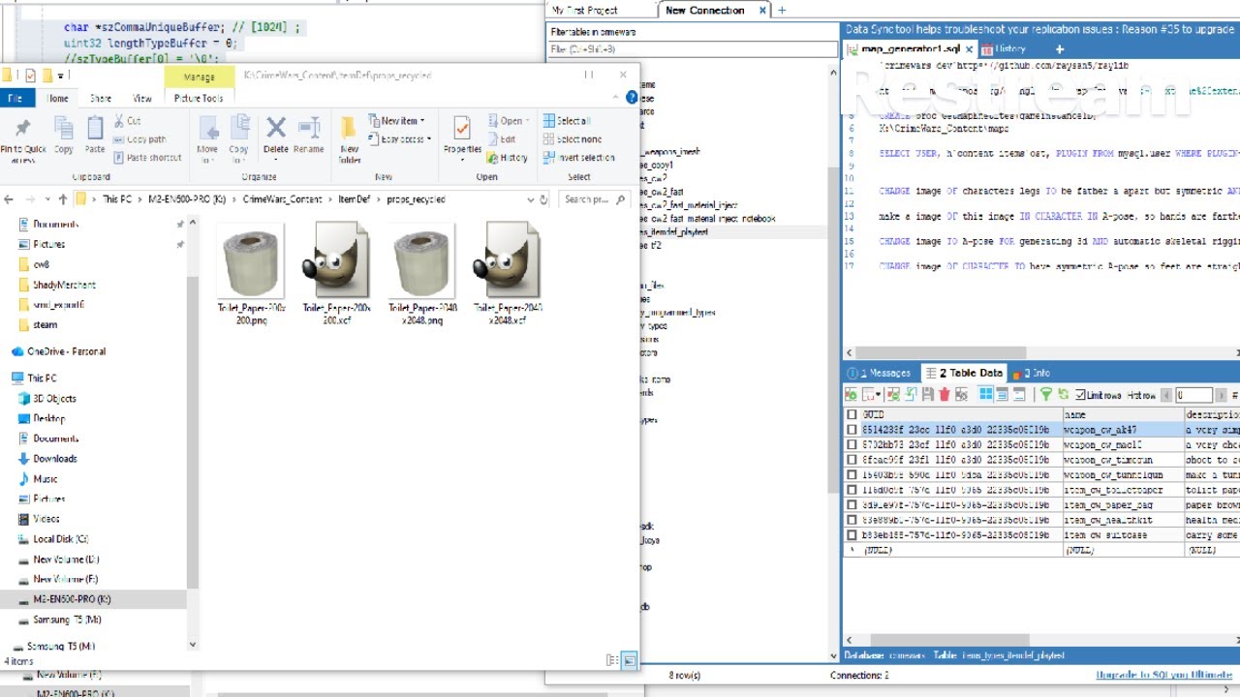Check the row checkbox for item_cw_healthkit
This screenshot has width=1240, height=697.
(x=852, y=520)
